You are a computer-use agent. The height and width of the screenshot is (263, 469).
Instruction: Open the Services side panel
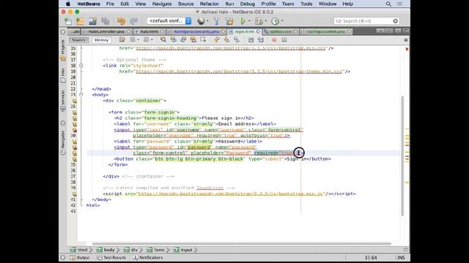coord(63,101)
